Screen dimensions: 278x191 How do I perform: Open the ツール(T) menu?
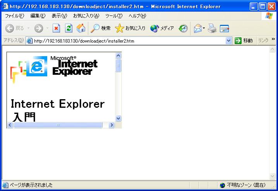[114, 16]
